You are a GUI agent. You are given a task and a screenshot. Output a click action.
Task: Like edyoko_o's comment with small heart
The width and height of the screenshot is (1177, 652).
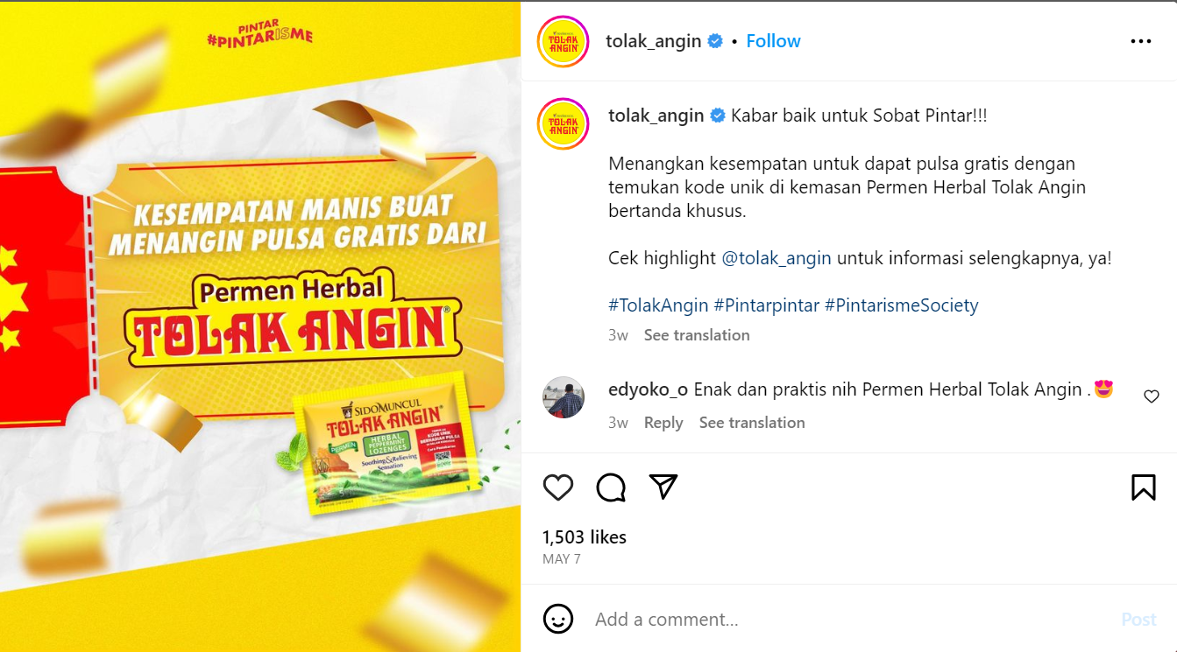coord(1152,396)
